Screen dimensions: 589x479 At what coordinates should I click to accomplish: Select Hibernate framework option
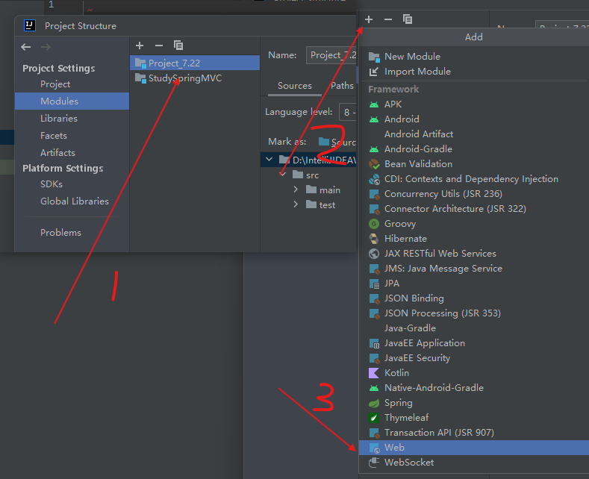(405, 239)
